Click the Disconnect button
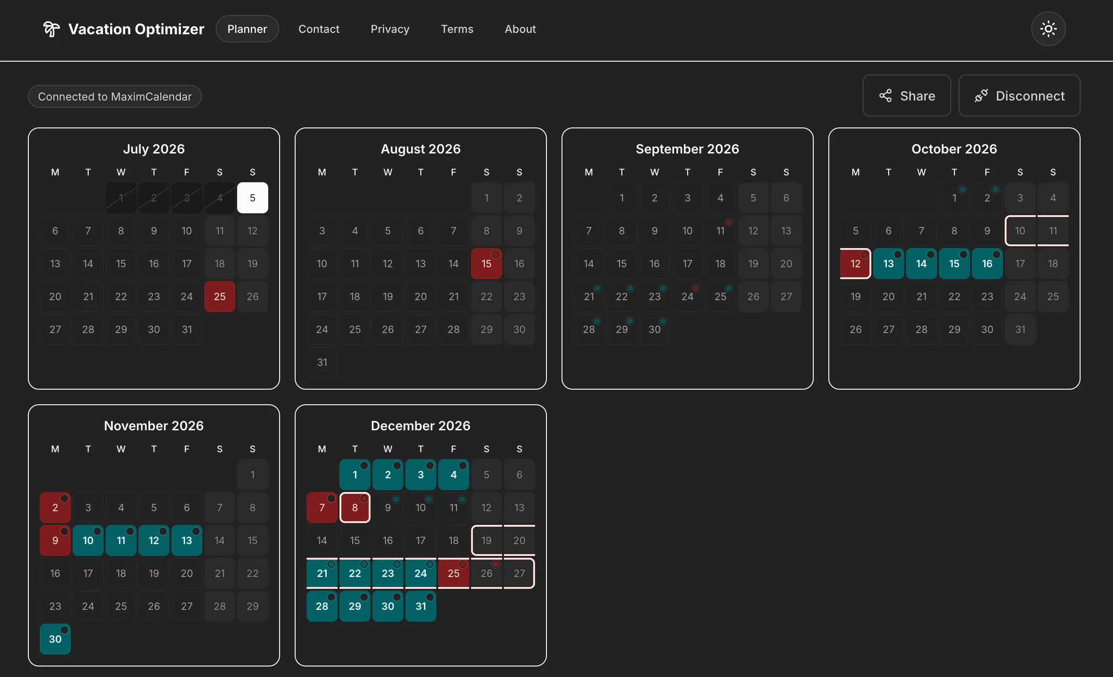The width and height of the screenshot is (1113, 677). 1019,95
